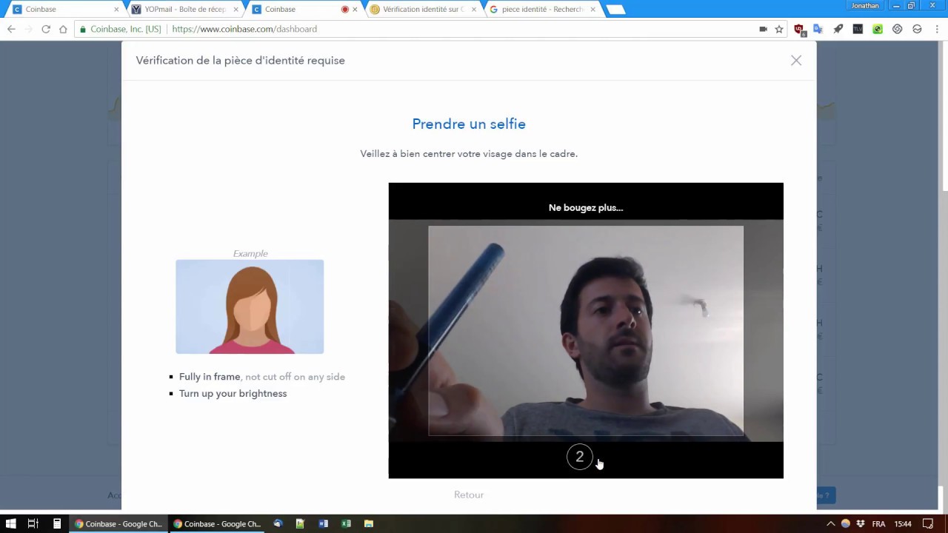Open the Dropbox tray icon

[x=860, y=523]
